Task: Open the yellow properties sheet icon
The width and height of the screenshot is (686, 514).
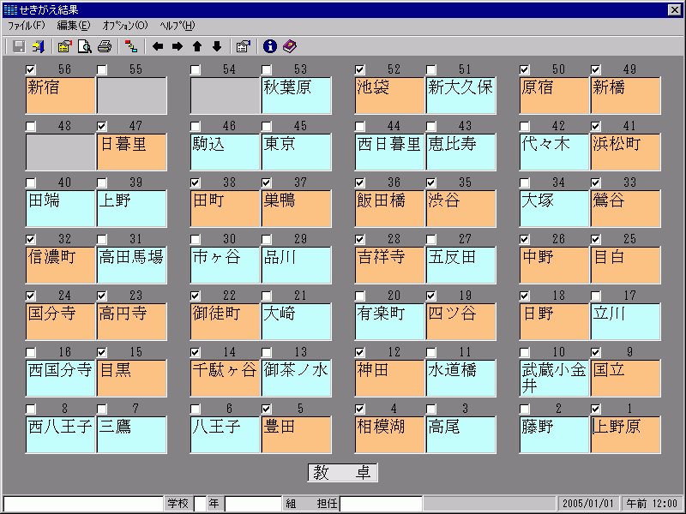Action: pyautogui.click(x=65, y=46)
